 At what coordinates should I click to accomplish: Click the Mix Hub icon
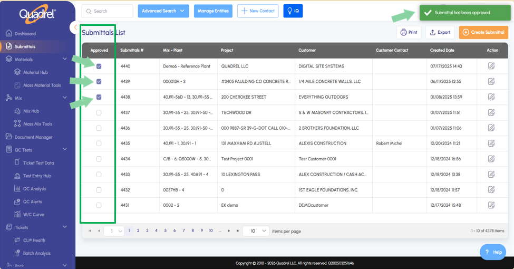(17, 111)
